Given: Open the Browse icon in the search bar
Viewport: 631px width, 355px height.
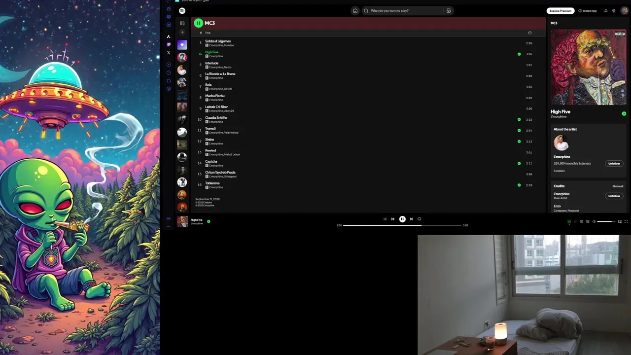Looking at the screenshot, I should point(448,10).
